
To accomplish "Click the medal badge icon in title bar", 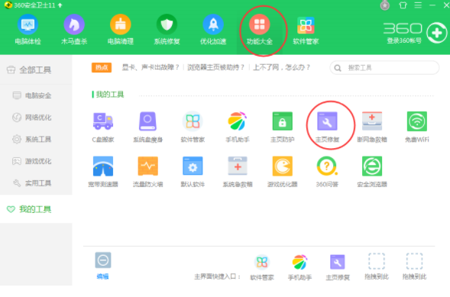I will point(385,5).
